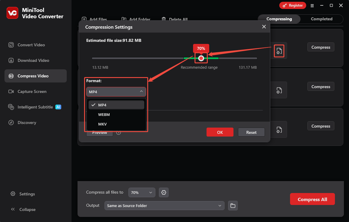
Task: Open batch compression settings gear icon
Action: (x=163, y=192)
